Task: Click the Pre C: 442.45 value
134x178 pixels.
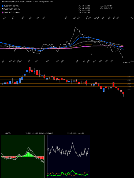Action: point(84,12)
